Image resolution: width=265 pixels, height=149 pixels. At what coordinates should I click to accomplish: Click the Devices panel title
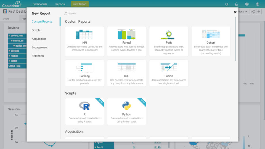click(13, 28)
